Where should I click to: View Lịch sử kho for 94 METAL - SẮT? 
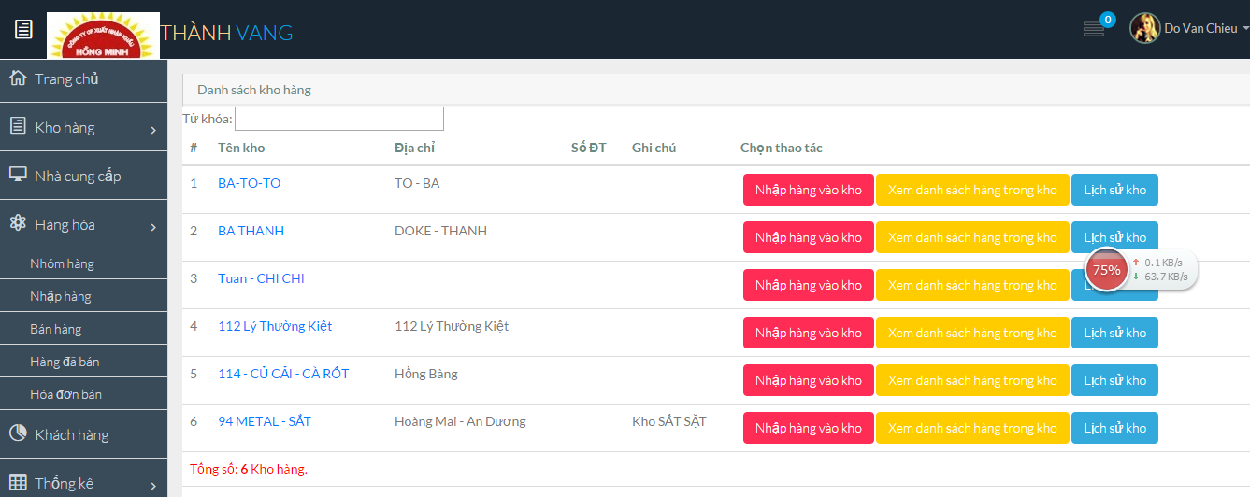click(x=1114, y=428)
